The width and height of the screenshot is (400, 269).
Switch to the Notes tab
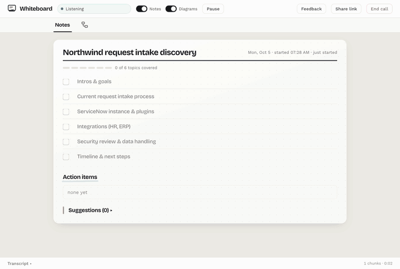pyautogui.click(x=62, y=25)
